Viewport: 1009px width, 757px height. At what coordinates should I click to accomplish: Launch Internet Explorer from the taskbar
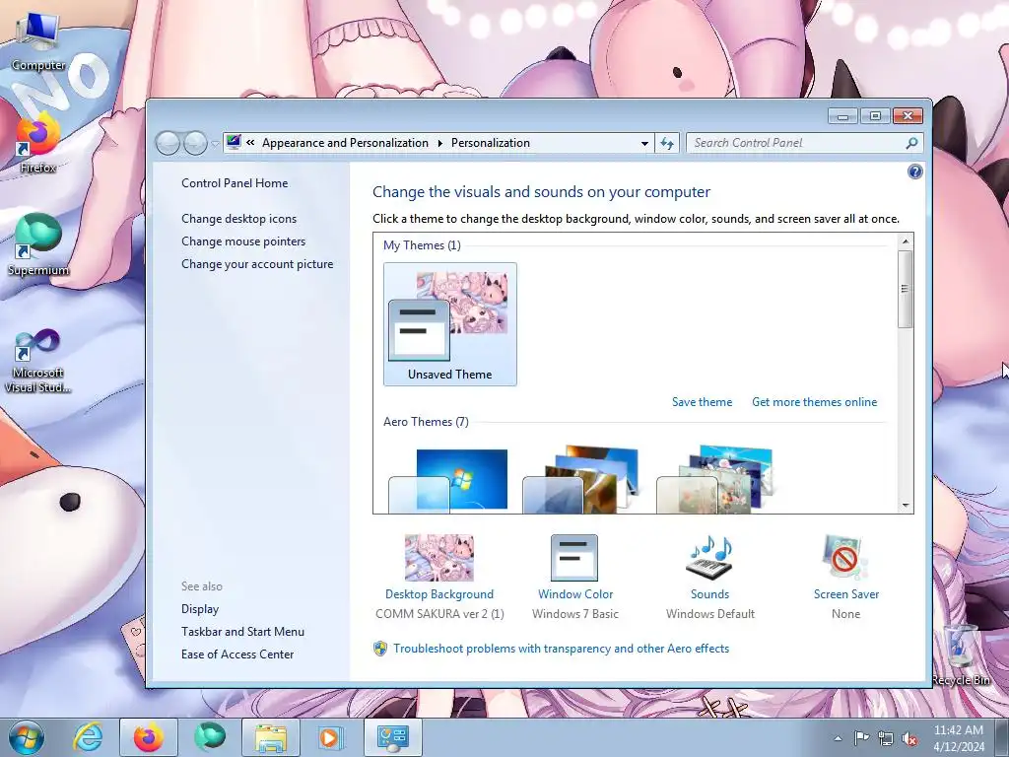tap(88, 737)
